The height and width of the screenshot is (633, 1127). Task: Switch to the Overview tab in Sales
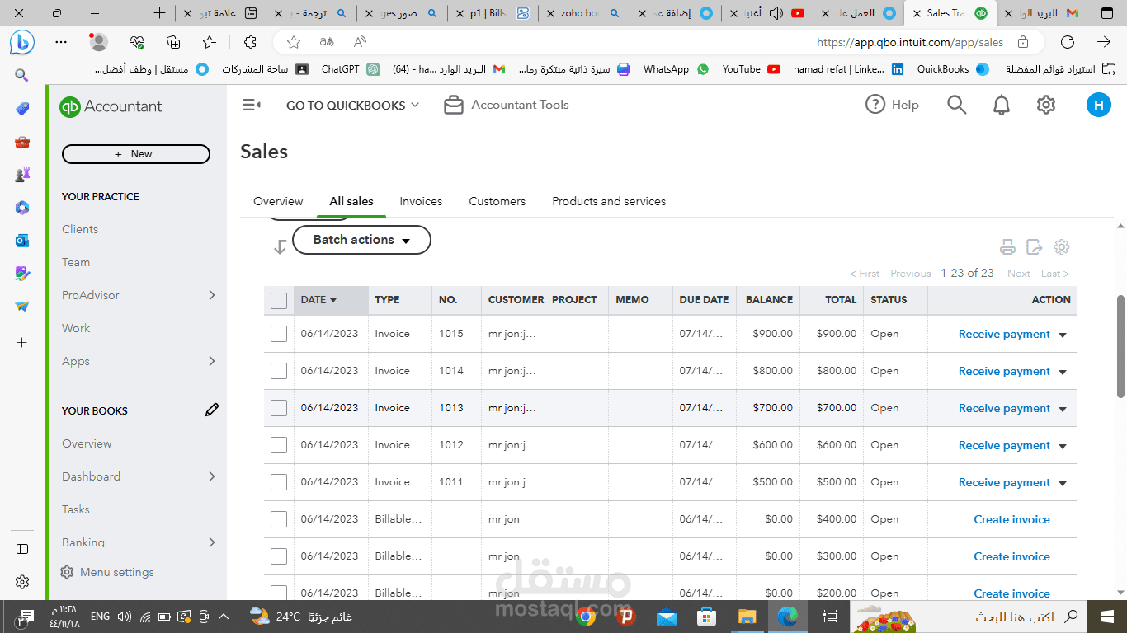[278, 201]
